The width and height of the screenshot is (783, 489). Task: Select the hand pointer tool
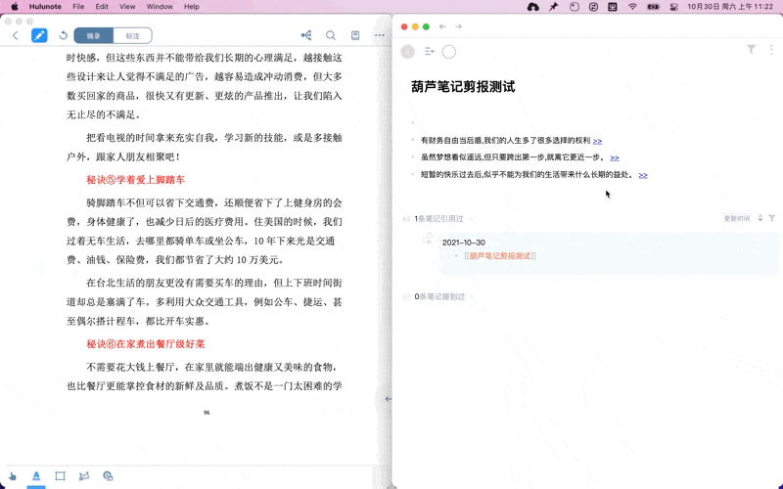[12, 476]
